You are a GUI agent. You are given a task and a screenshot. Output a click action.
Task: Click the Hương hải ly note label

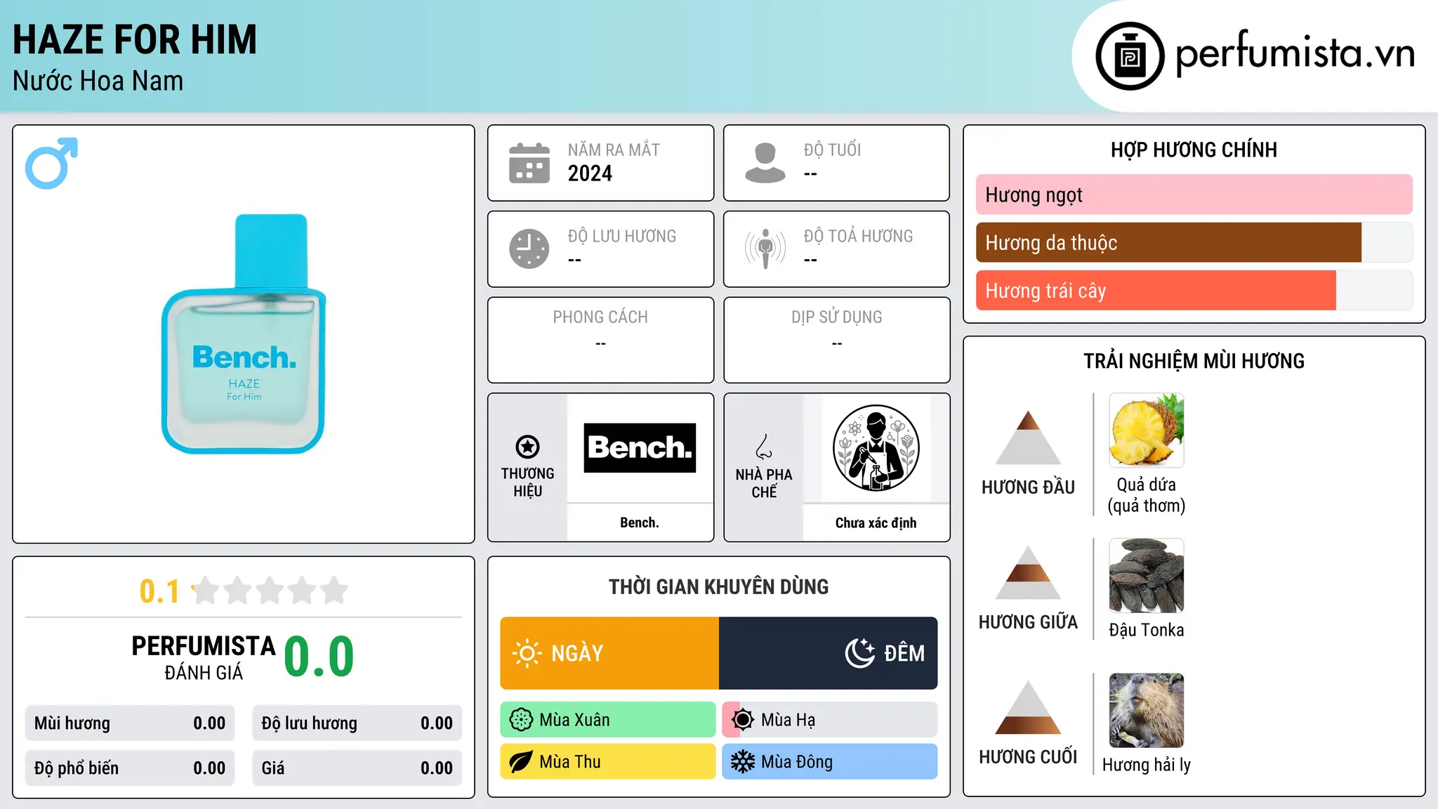coord(1147,765)
